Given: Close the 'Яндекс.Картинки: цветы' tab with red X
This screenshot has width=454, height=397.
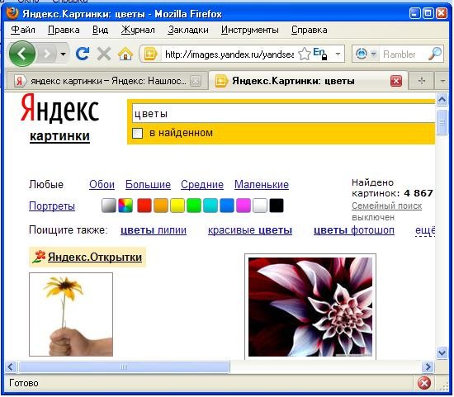Looking at the screenshot, I should (395, 81).
